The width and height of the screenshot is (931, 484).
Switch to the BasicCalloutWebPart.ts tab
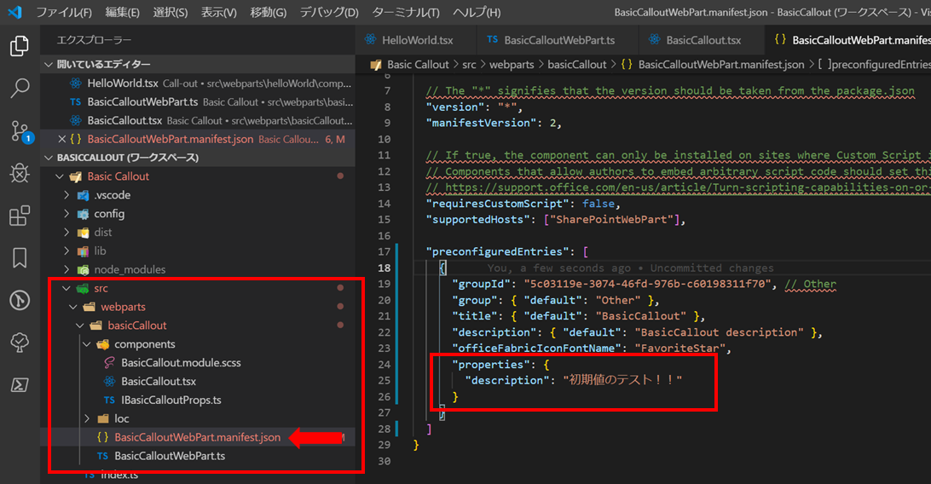tap(557, 40)
